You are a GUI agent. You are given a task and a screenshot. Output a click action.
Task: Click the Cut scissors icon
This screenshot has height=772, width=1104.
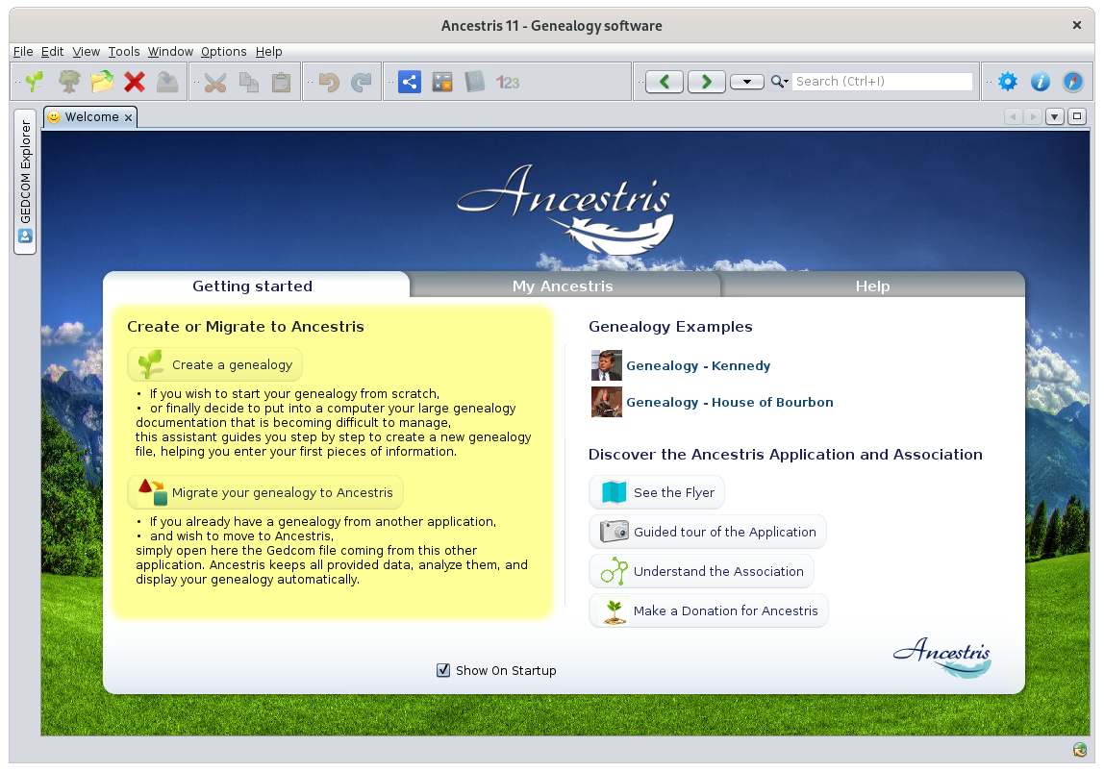pyautogui.click(x=214, y=82)
